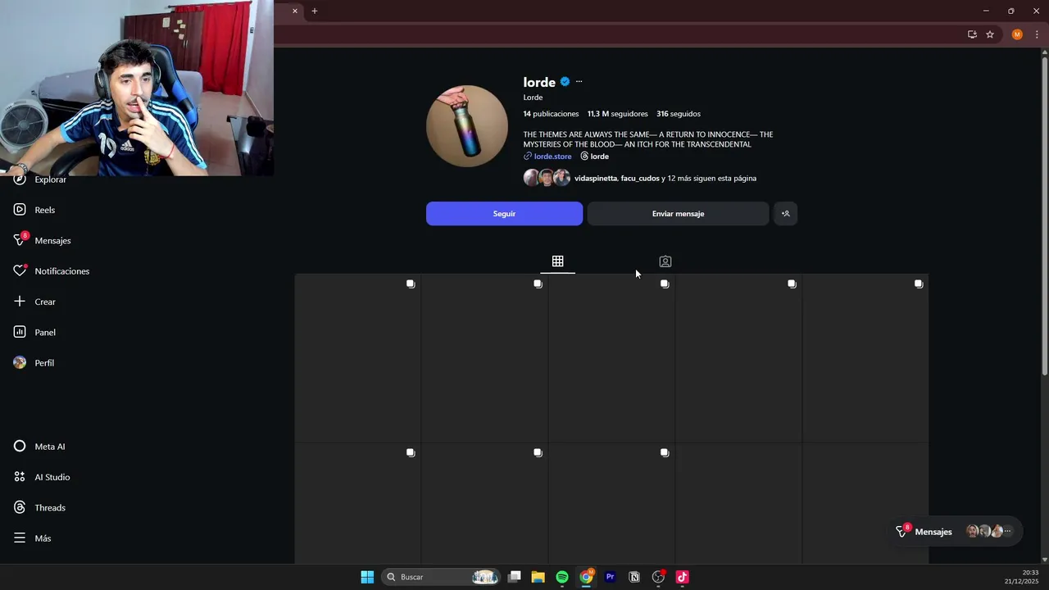
Task: Follow Lorde with the Seguir button
Action: point(504,214)
